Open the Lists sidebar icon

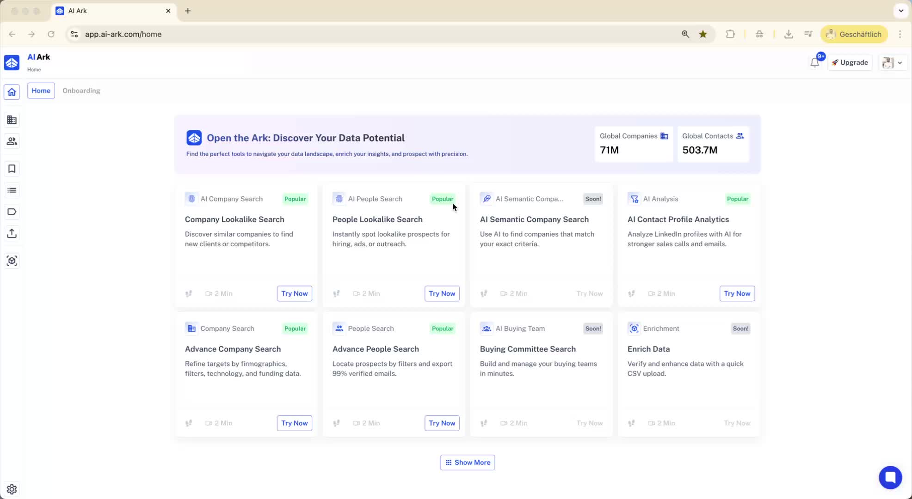(x=12, y=190)
